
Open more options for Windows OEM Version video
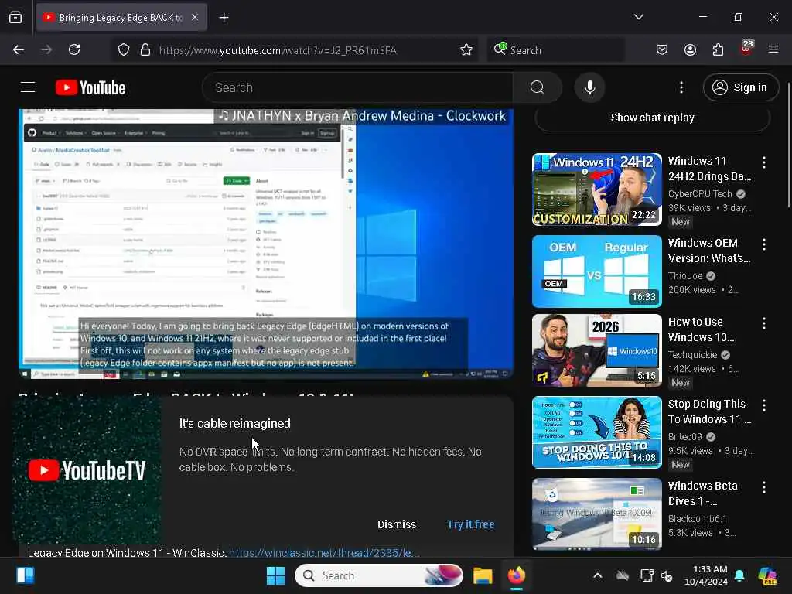pos(763,244)
